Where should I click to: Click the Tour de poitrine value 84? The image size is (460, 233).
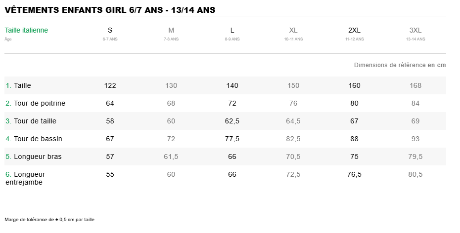(415, 103)
